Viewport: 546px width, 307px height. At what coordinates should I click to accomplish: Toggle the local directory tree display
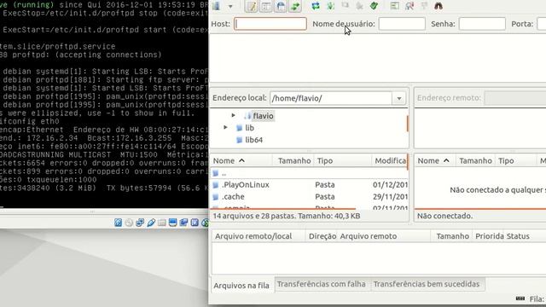[x=266, y=6]
